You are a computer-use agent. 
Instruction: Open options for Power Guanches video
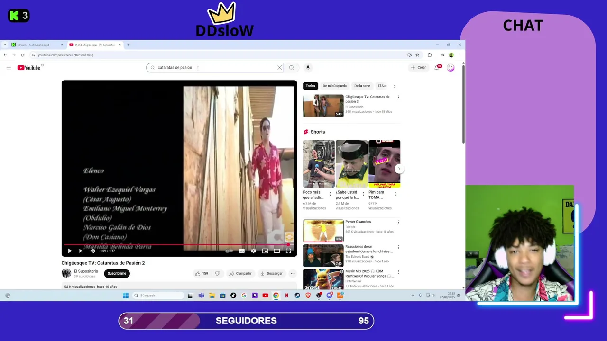[x=398, y=222]
